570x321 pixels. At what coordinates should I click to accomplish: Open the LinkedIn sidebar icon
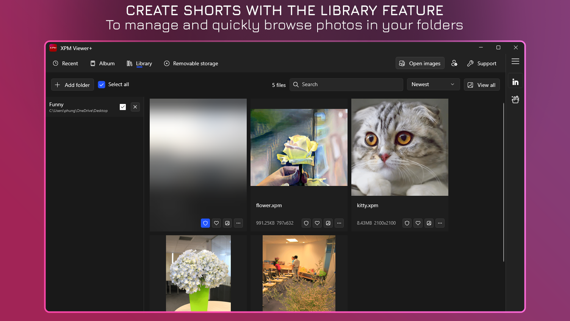pyautogui.click(x=515, y=82)
